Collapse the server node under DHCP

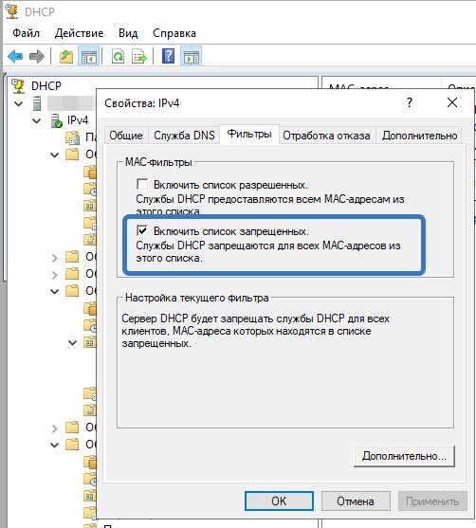pyautogui.click(x=19, y=103)
